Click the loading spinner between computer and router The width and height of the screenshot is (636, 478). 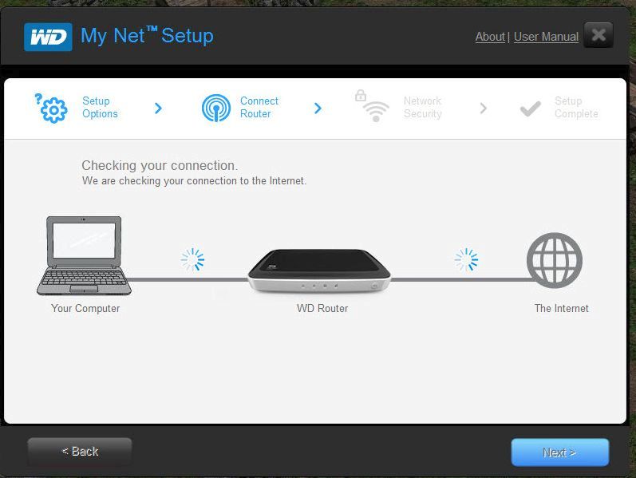(192, 259)
